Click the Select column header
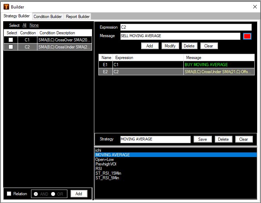261x203 pixels. tap(11, 33)
